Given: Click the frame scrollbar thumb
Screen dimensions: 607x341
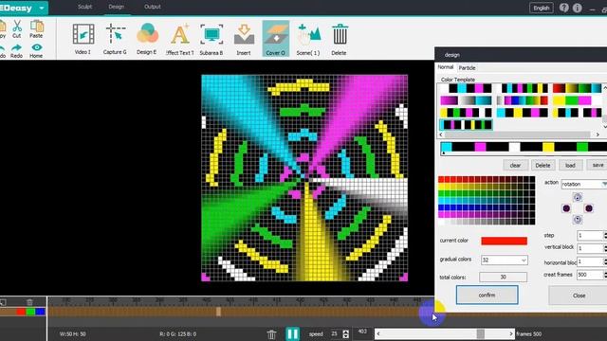Looking at the screenshot, I should (x=480, y=333).
